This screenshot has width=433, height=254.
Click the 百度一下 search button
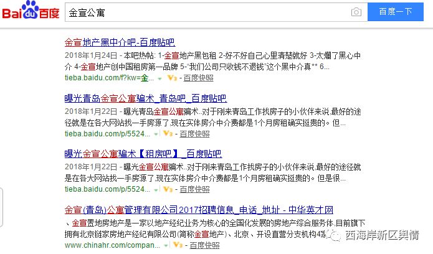click(x=396, y=12)
